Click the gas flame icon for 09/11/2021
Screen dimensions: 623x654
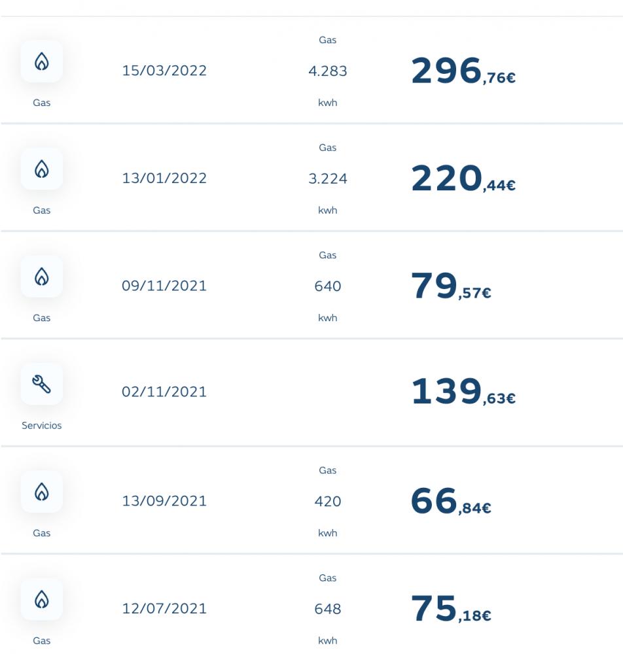point(42,277)
